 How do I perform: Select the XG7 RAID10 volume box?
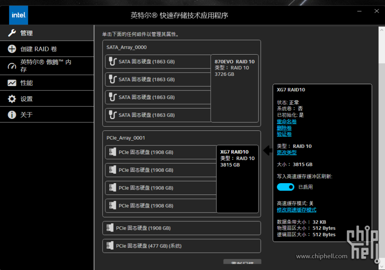tap(237, 179)
